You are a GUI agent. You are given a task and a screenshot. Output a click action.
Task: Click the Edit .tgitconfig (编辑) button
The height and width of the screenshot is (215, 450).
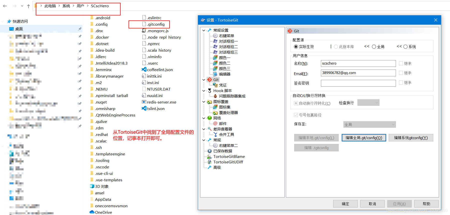tap(316, 148)
